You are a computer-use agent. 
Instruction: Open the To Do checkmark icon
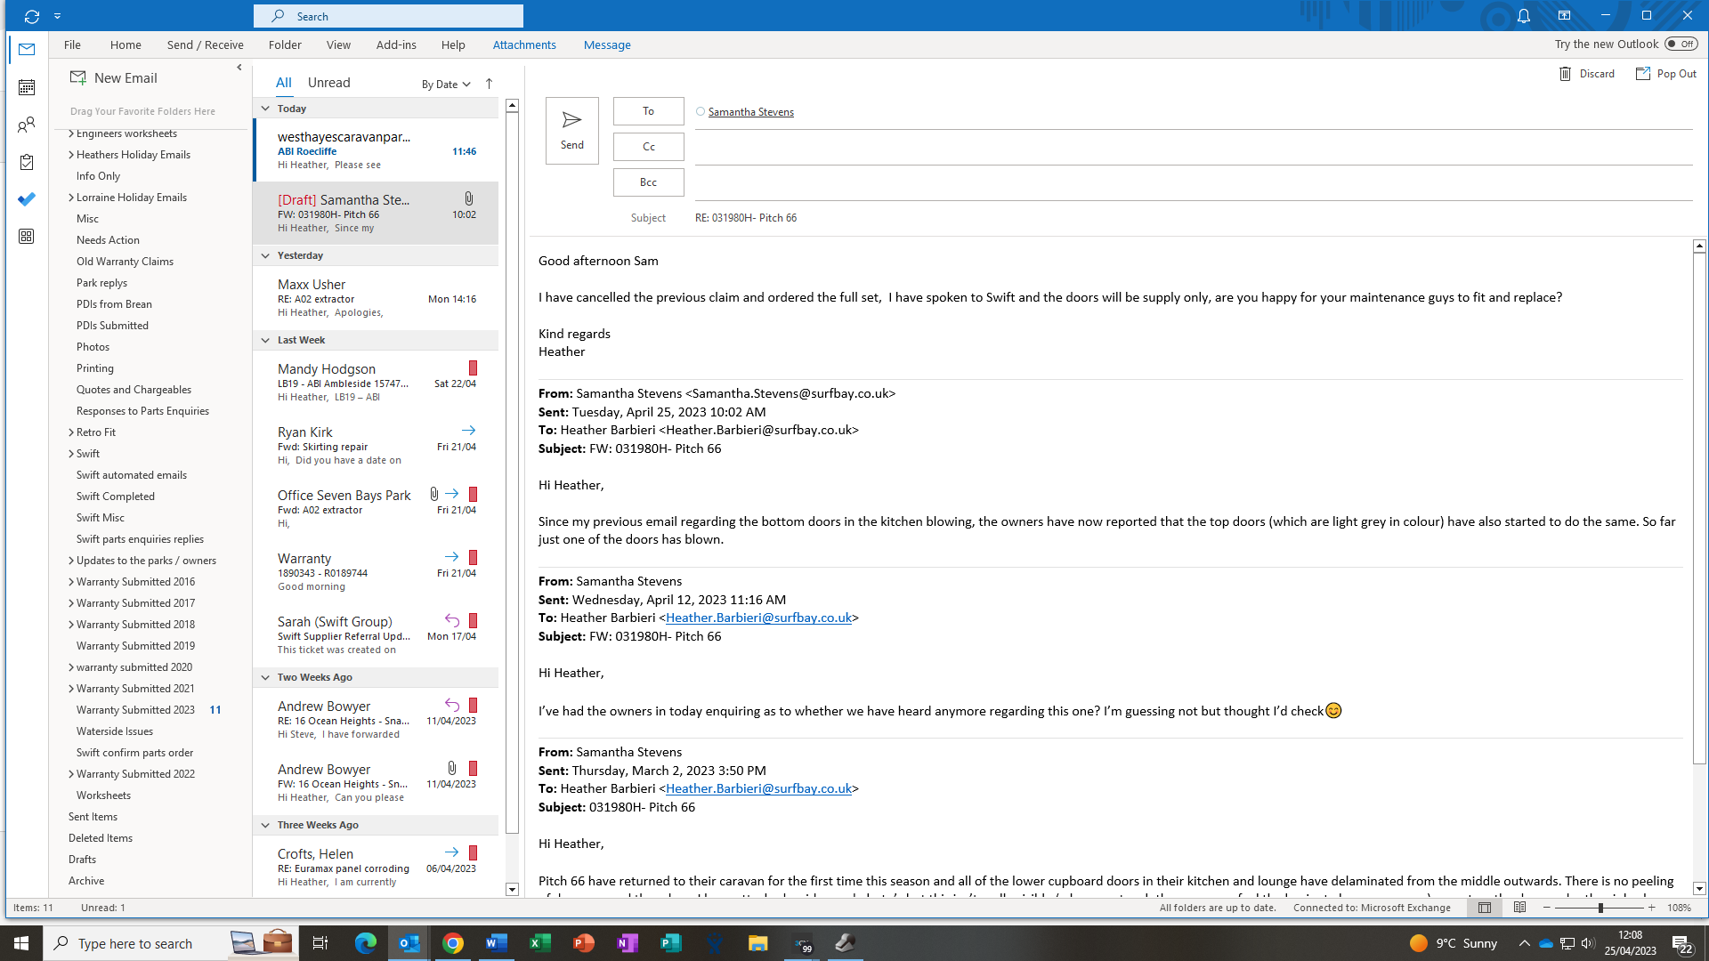click(x=27, y=199)
